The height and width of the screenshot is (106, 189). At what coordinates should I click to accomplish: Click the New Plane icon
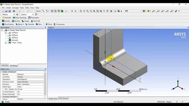tap(17, 14)
